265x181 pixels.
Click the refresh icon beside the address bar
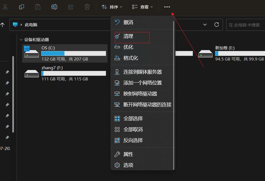click(x=216, y=25)
